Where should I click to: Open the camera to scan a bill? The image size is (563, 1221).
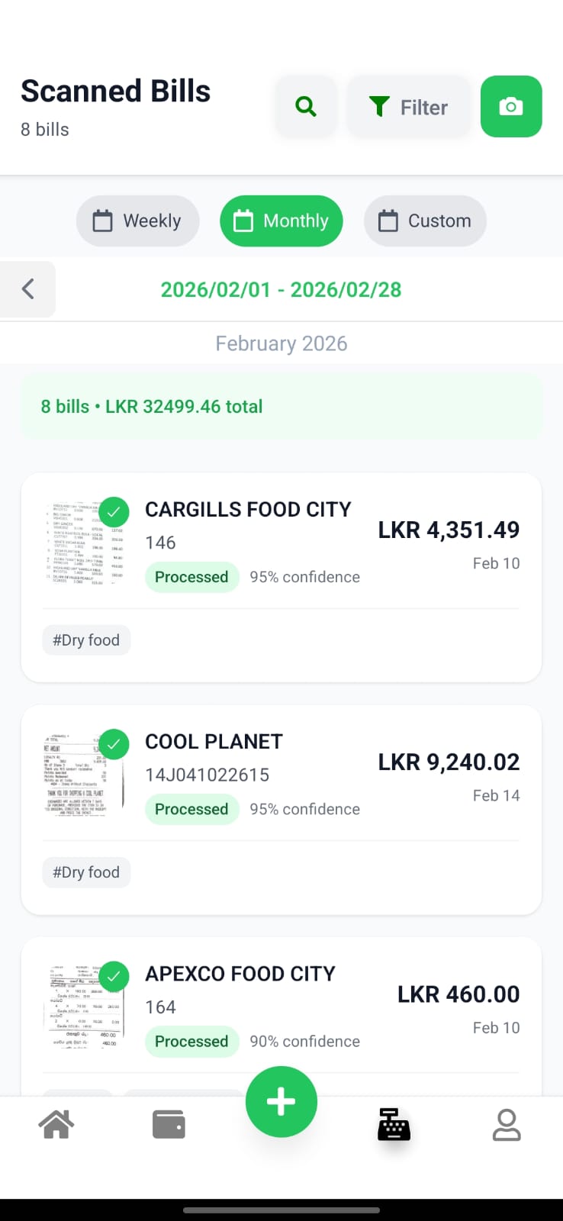coord(511,107)
